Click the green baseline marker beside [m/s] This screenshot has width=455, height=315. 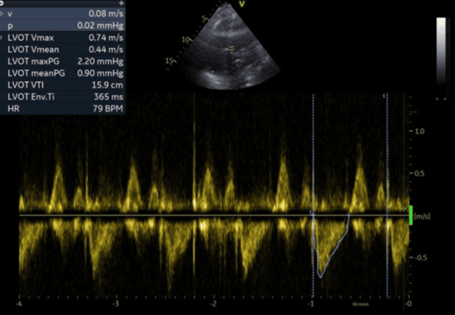[x=411, y=215]
